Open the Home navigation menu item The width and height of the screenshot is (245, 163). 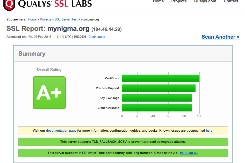pyautogui.click(x=158, y=1)
